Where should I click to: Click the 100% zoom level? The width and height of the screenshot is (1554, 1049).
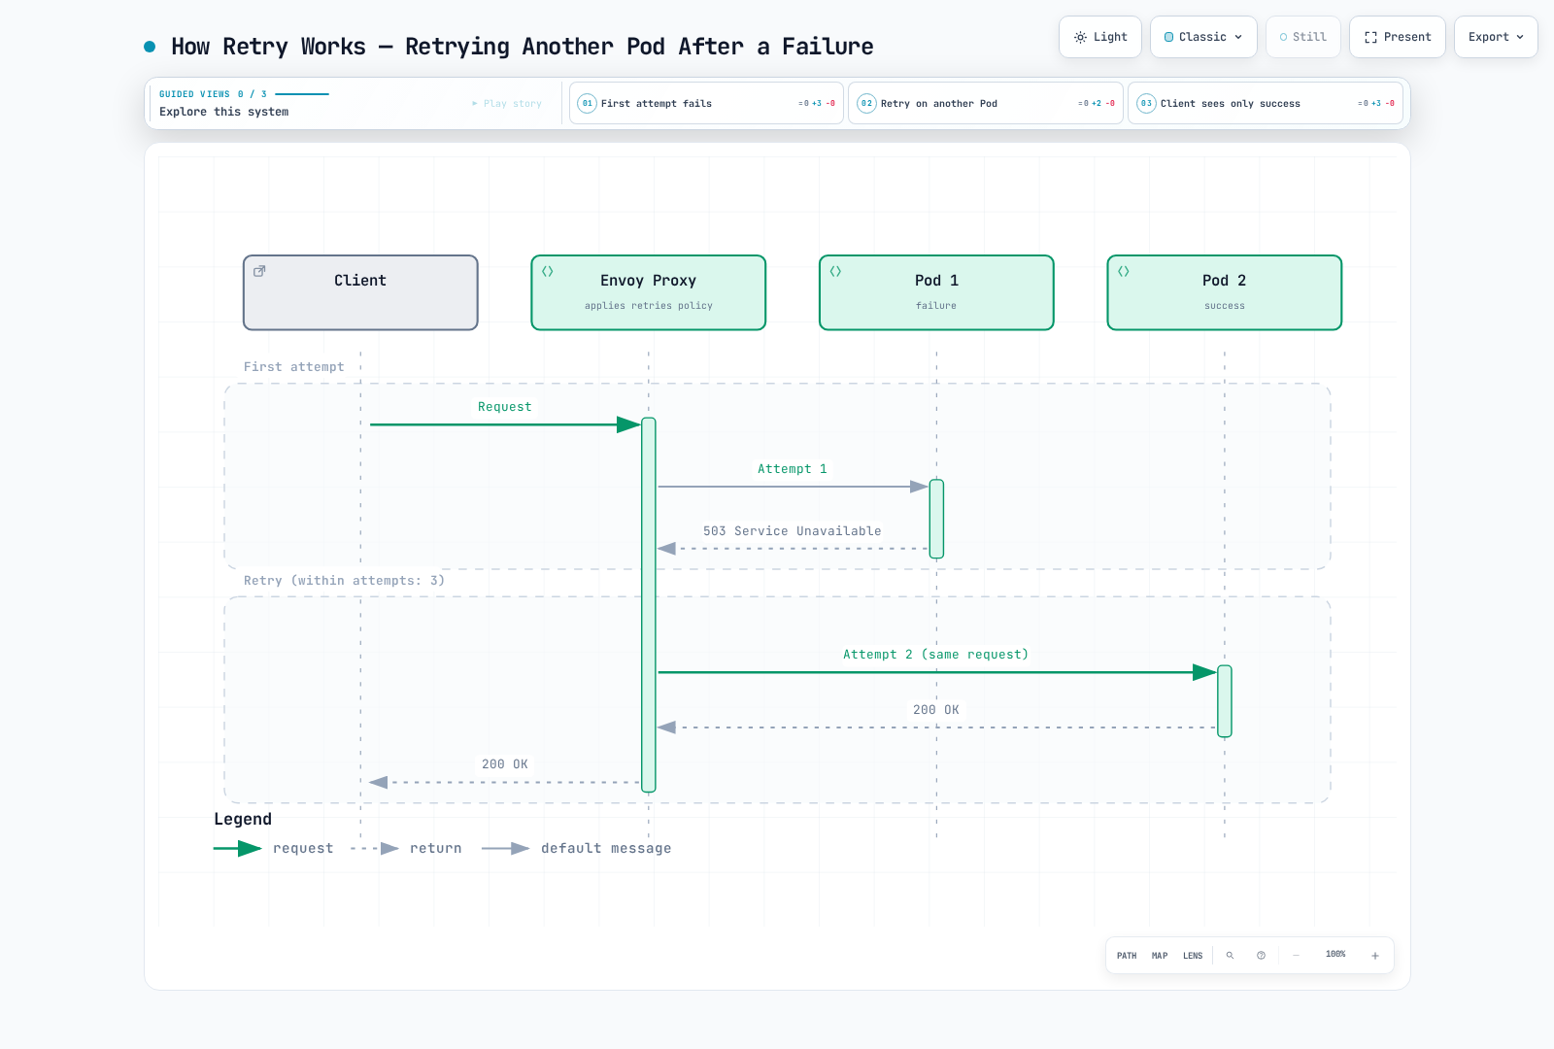point(1335,955)
